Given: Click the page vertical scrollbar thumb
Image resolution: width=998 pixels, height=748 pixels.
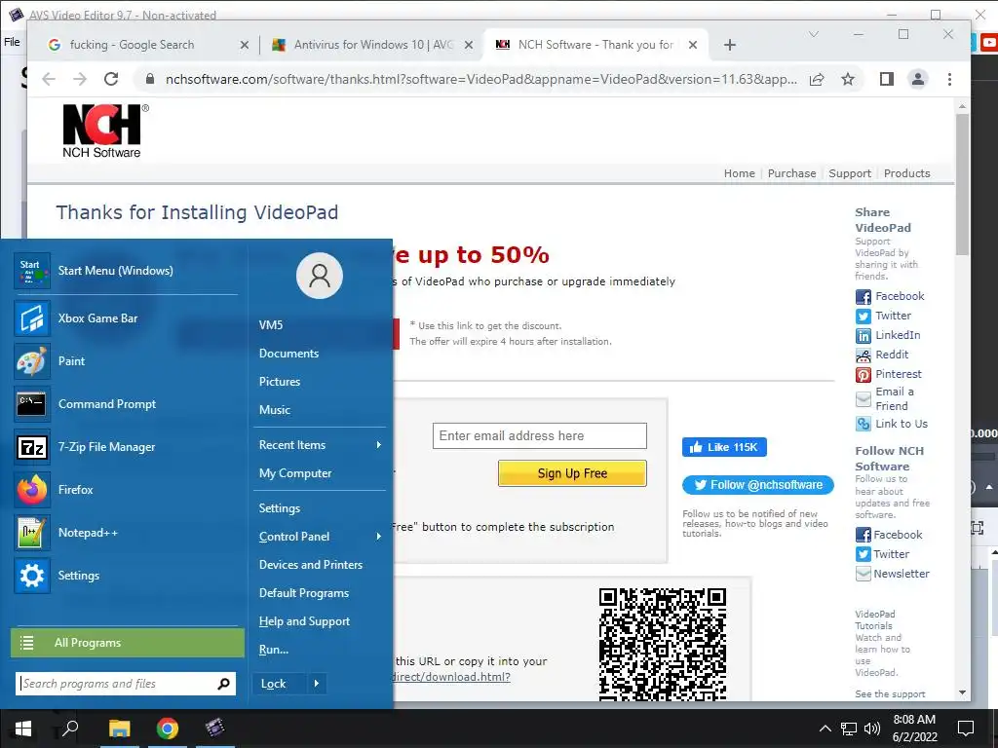Looking at the screenshot, I should pos(962,184).
